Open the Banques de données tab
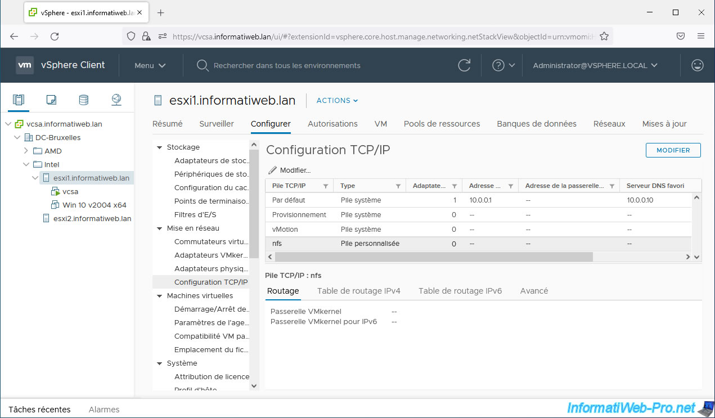The width and height of the screenshot is (715, 418). click(x=537, y=124)
